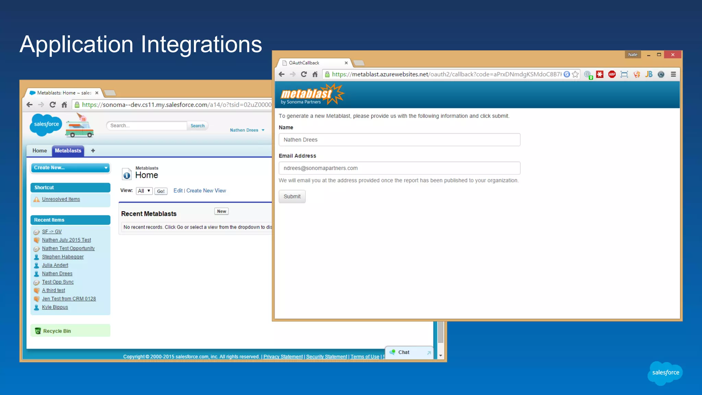702x395 pixels.
Task: Click the Edit view link
Action: (178, 191)
